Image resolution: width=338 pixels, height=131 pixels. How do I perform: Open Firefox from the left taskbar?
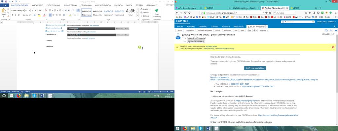point(19,96)
